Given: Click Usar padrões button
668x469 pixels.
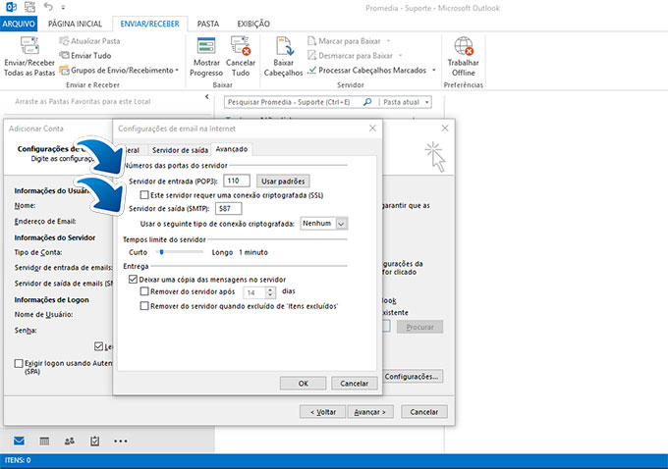Looking at the screenshot, I should [x=283, y=182].
